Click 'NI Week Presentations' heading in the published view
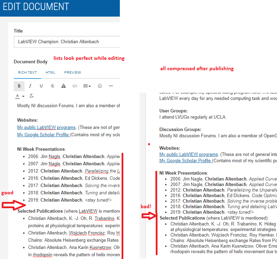 tap(183, 173)
